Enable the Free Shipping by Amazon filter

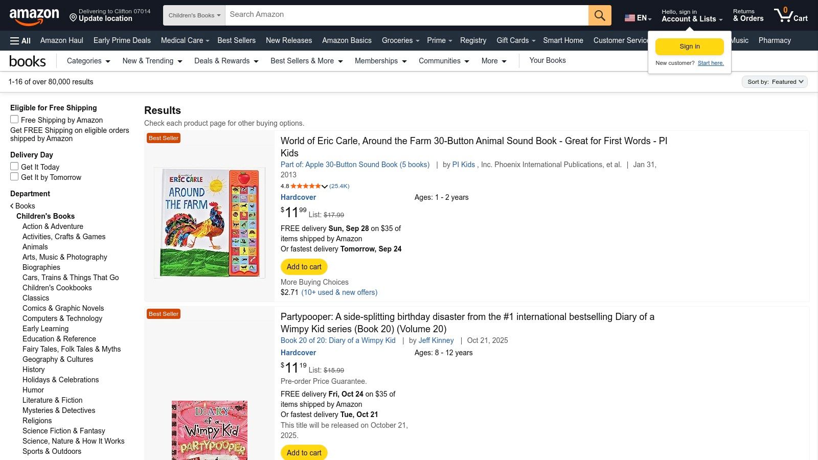(x=14, y=119)
